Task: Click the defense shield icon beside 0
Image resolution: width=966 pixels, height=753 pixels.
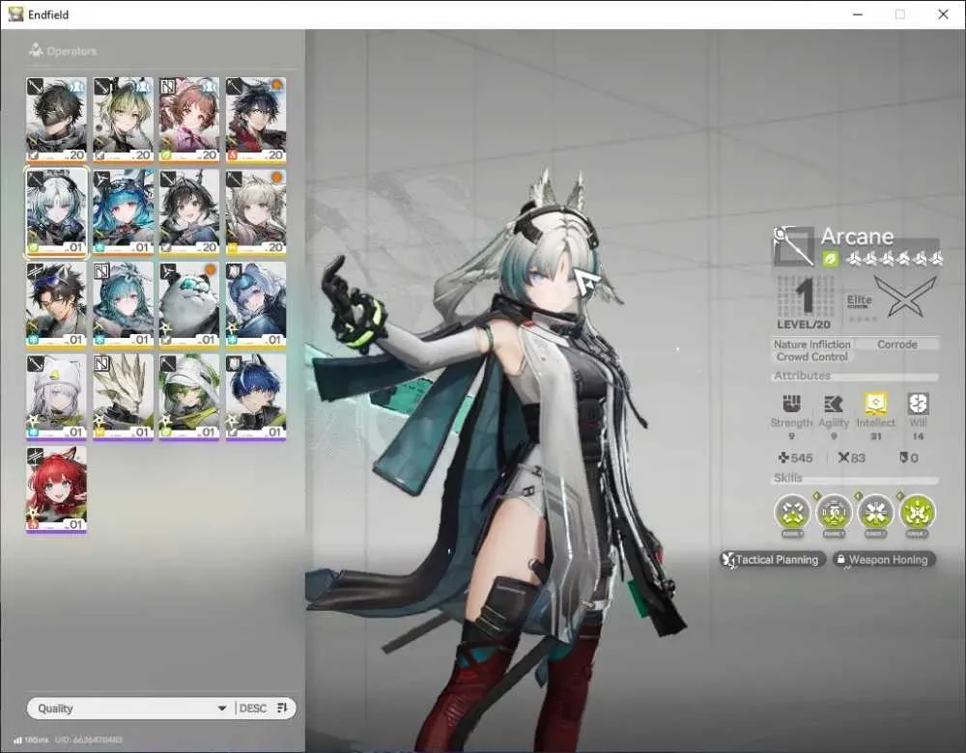Action: [903, 458]
